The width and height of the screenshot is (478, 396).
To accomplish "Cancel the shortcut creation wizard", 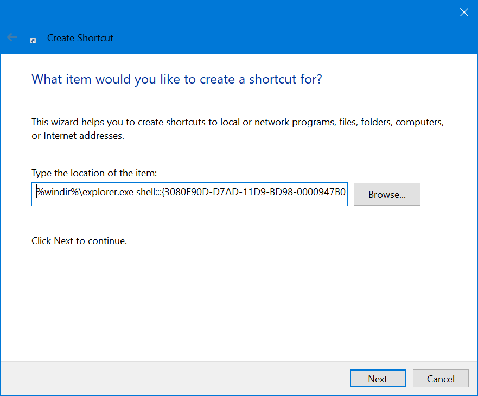I will point(441,379).
